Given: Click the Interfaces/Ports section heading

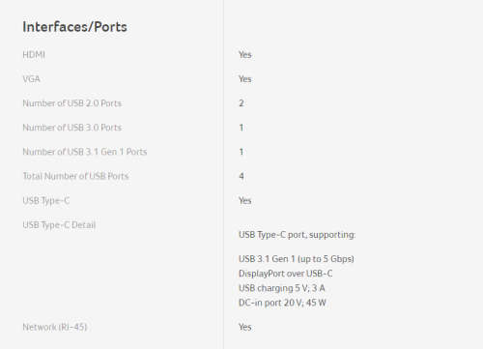Looking at the screenshot, I should [74, 27].
